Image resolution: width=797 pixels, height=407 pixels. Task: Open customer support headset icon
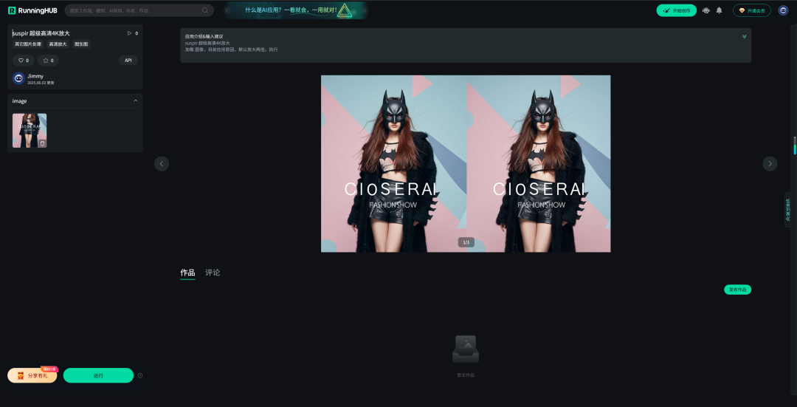pyautogui.click(x=705, y=10)
